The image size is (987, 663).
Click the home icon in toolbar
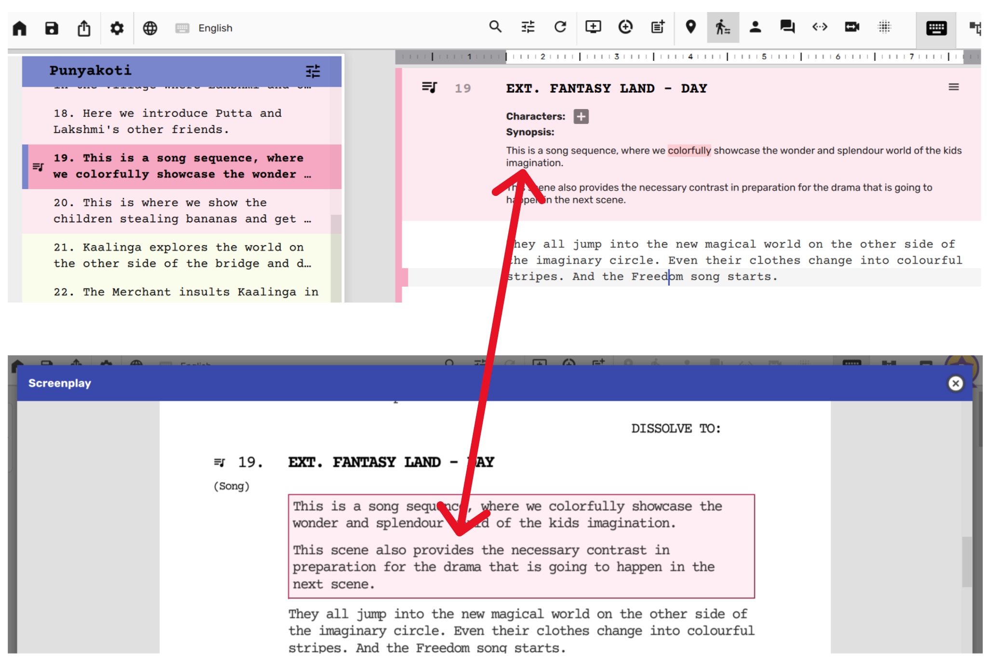tap(20, 28)
